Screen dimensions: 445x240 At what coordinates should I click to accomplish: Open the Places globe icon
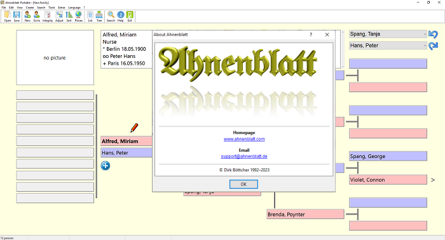[79, 16]
